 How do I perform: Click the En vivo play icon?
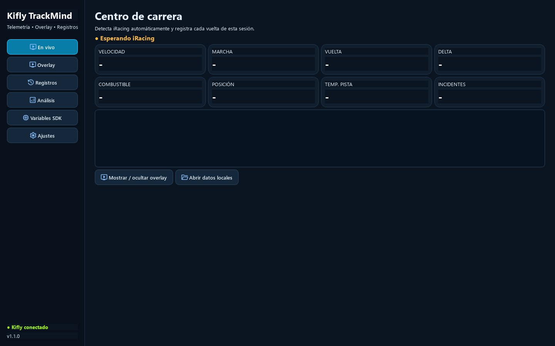[33, 47]
